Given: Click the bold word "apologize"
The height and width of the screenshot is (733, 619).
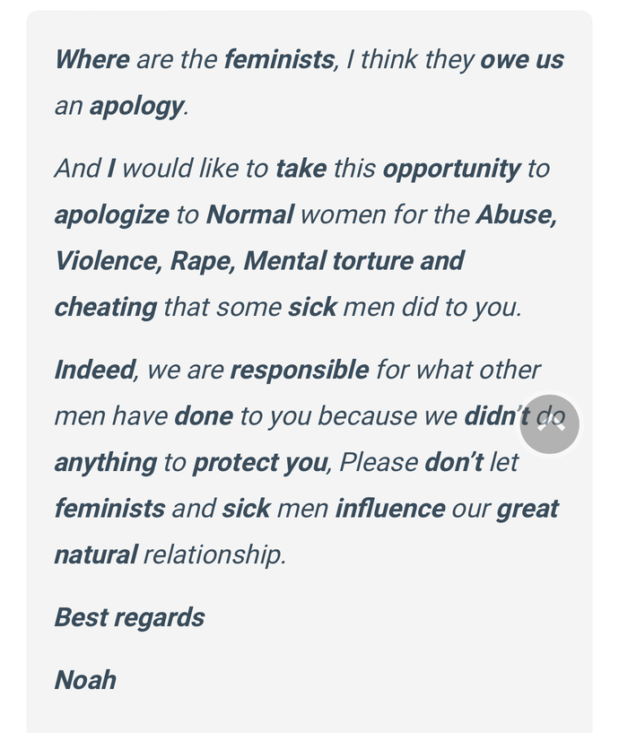Looking at the screenshot, I should (x=112, y=215).
